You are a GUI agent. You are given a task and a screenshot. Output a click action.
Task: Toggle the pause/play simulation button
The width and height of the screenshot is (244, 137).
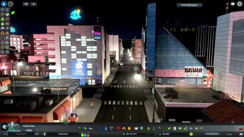tap(5, 134)
